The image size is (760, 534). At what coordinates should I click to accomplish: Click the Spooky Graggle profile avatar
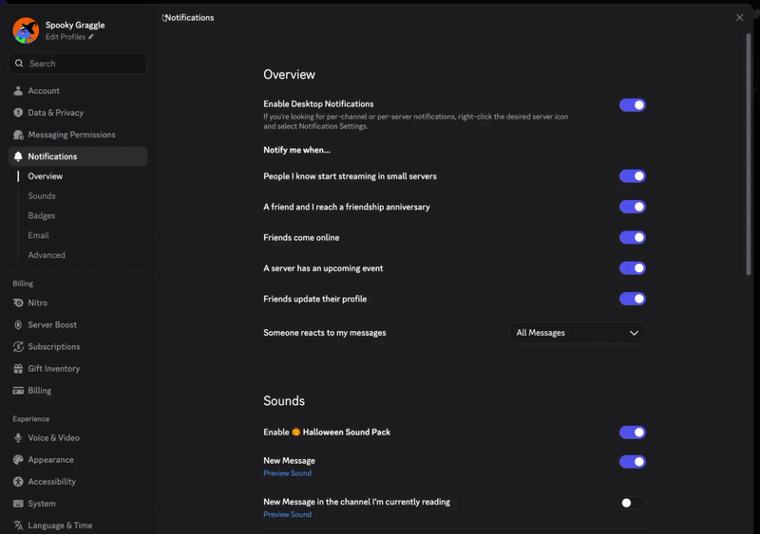(x=26, y=30)
